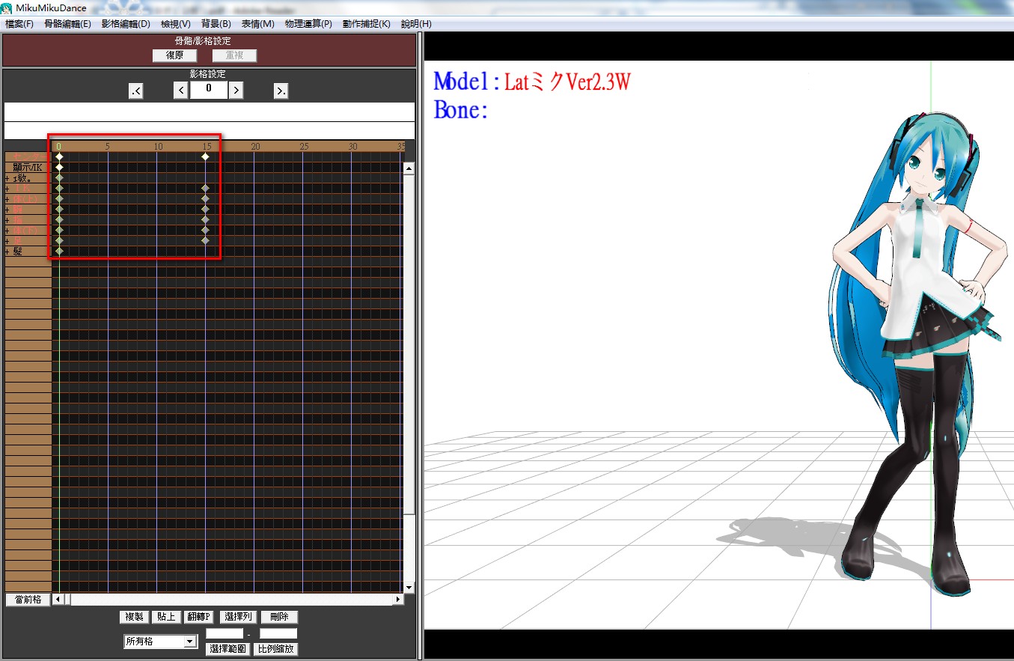This screenshot has width=1014, height=661.
Task: Click the frame number field showing 0
Action: click(x=208, y=90)
